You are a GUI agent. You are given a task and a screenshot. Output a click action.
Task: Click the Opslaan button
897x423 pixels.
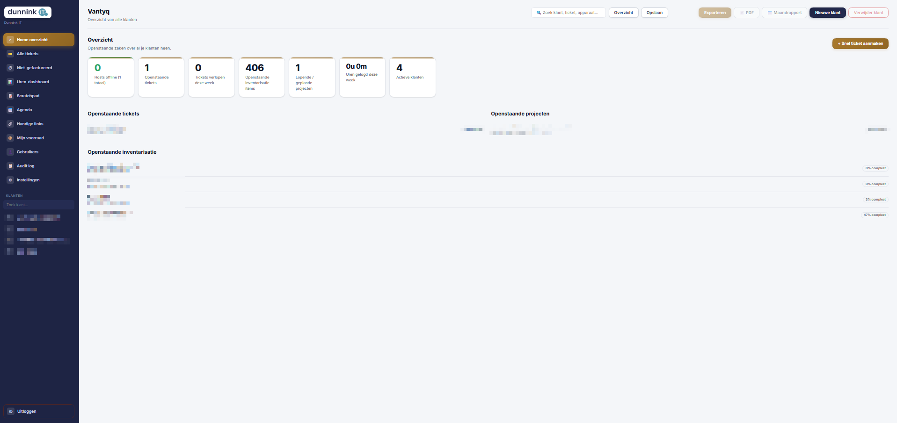[x=654, y=13]
